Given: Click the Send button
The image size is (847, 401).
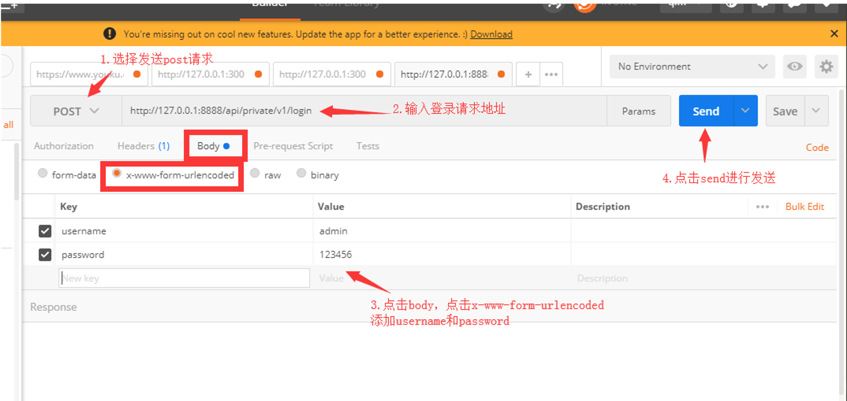Looking at the screenshot, I should (x=706, y=111).
